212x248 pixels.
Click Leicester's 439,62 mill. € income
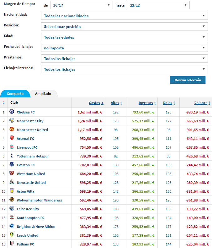pyautogui.click(x=143, y=209)
